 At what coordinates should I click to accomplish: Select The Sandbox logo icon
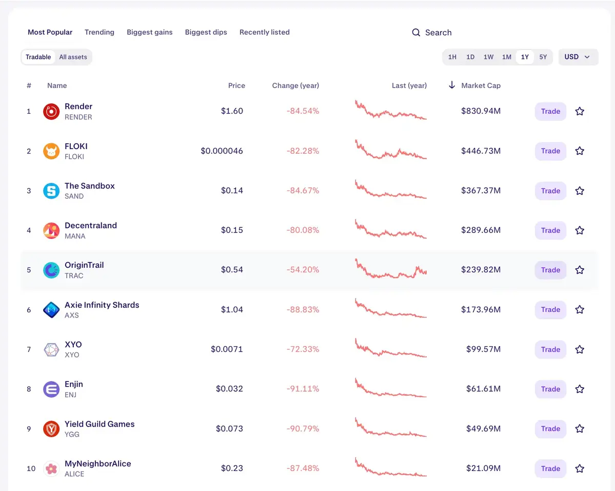pyautogui.click(x=50, y=190)
